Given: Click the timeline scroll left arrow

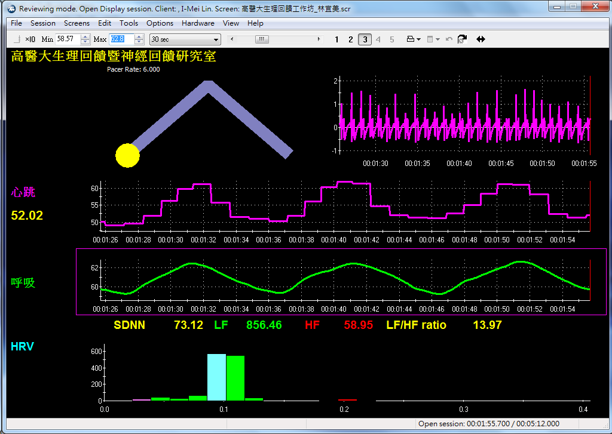Looking at the screenshot, I should coord(232,39).
